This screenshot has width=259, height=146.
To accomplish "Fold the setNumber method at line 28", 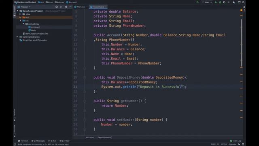I will [x=85, y=120].
